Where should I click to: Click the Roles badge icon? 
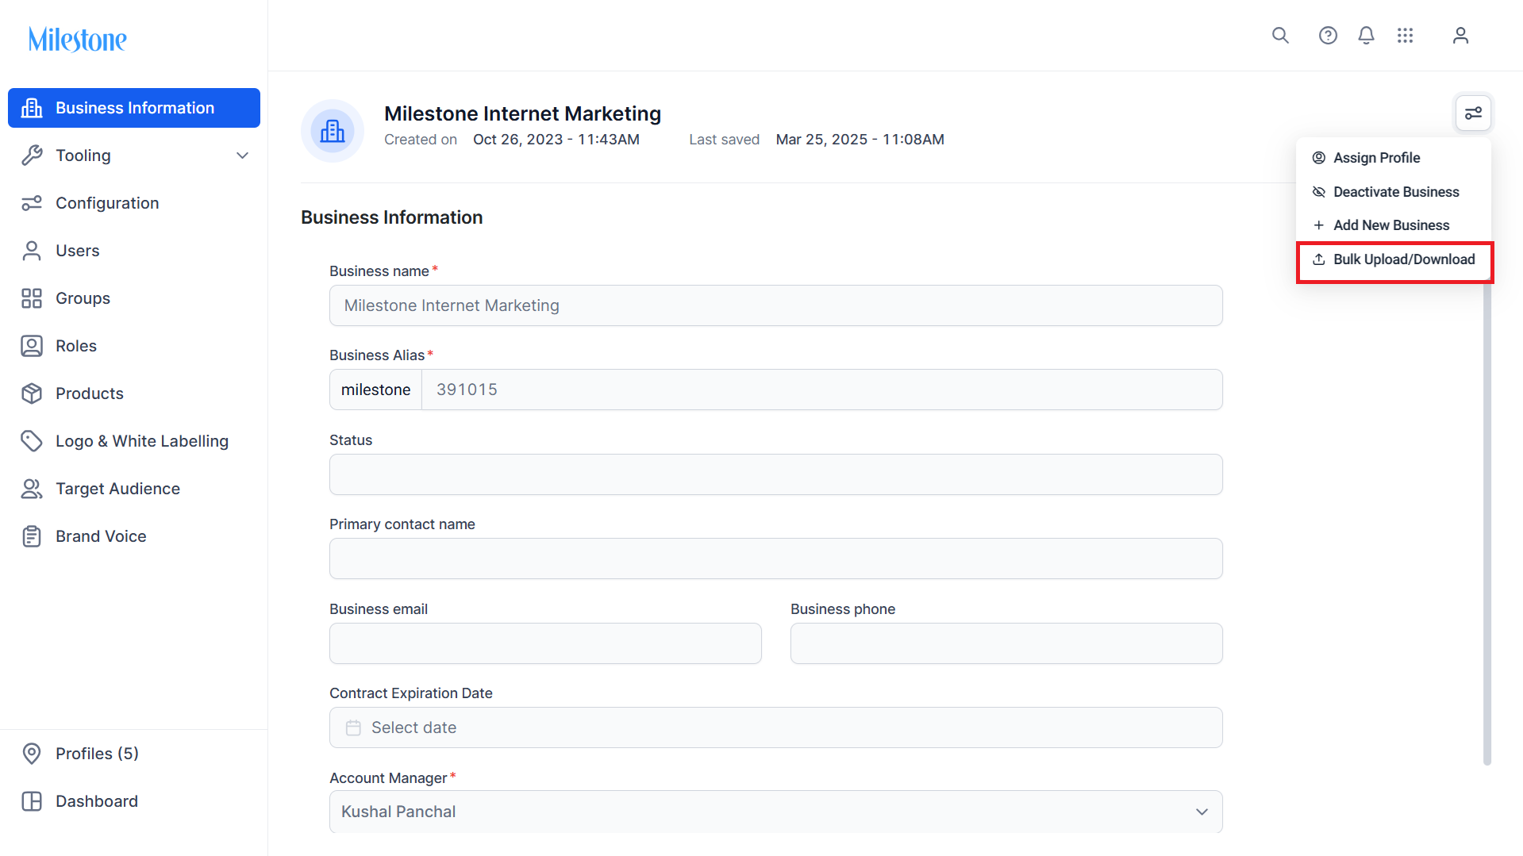point(32,346)
